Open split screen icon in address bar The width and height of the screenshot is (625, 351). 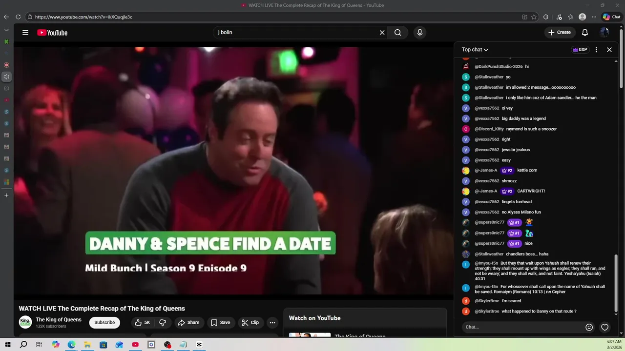tap(525, 17)
